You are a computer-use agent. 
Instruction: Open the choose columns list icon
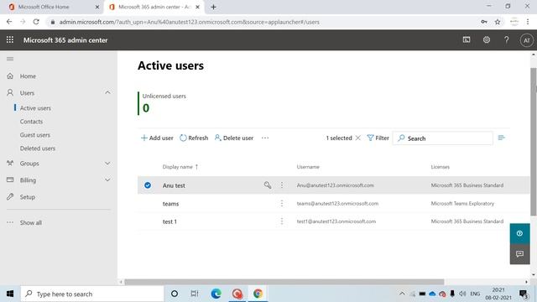tap(502, 138)
